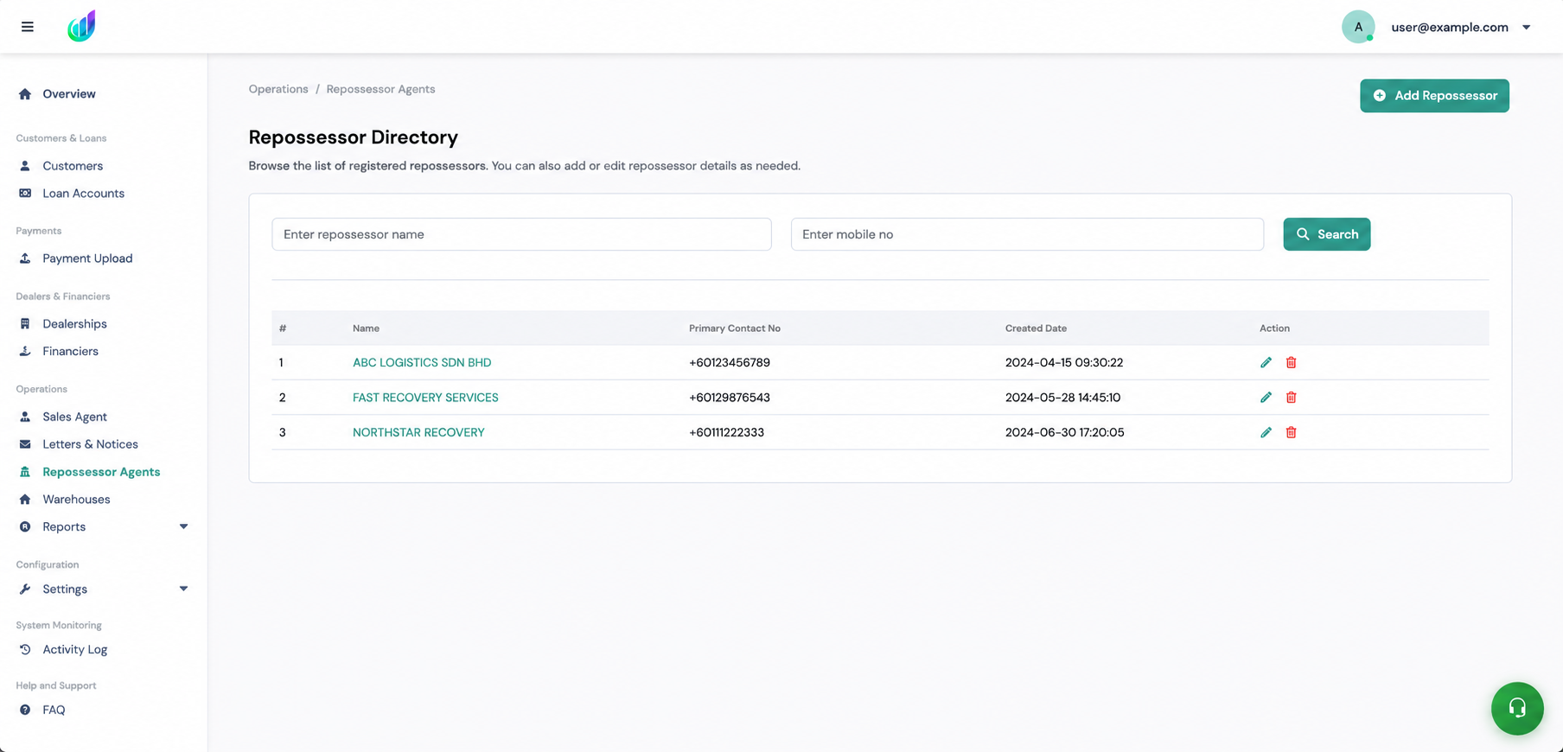Delete FAST RECOVERY SERVICES with trash icon
1563x752 pixels.
(1291, 398)
